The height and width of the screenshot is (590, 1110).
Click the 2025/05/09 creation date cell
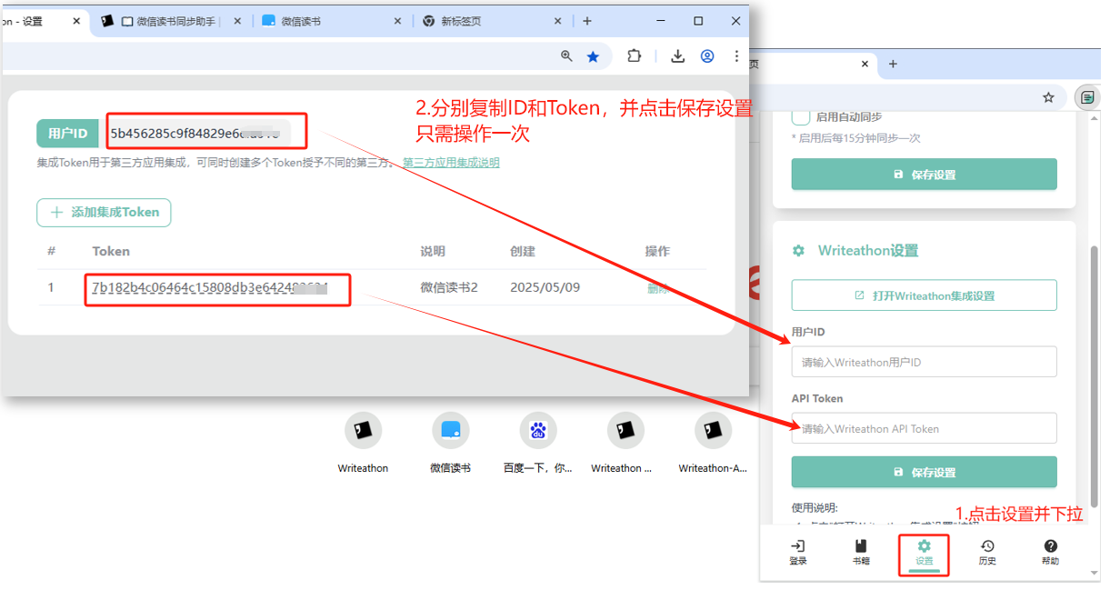click(x=545, y=287)
